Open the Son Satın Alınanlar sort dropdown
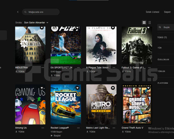 pyautogui.click(x=36, y=23)
